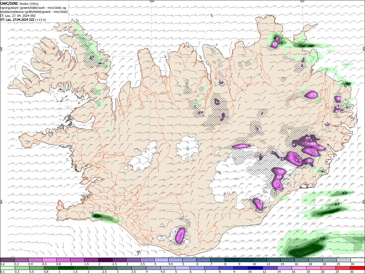Select the dark teal 8 swatch in snow scale
The height and width of the screenshot is (274, 365).
[x=232, y=260]
